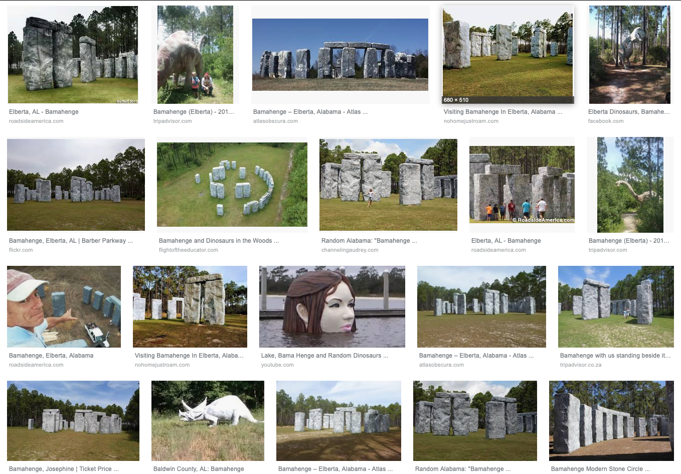Screen dimensions: 681x474
Task: Open 'Bamahenge, Josephine | Ticket Price' title
Action: (64, 469)
